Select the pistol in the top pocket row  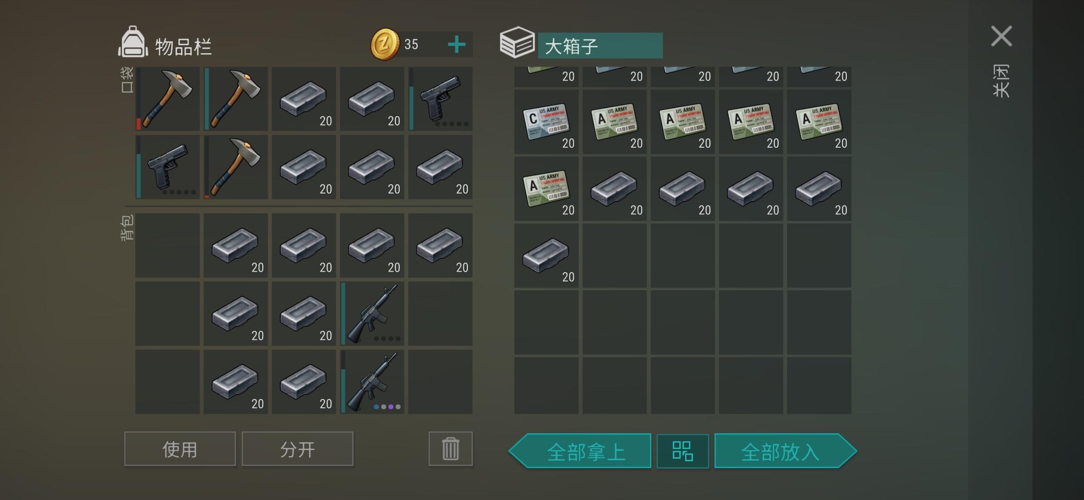coord(440,99)
